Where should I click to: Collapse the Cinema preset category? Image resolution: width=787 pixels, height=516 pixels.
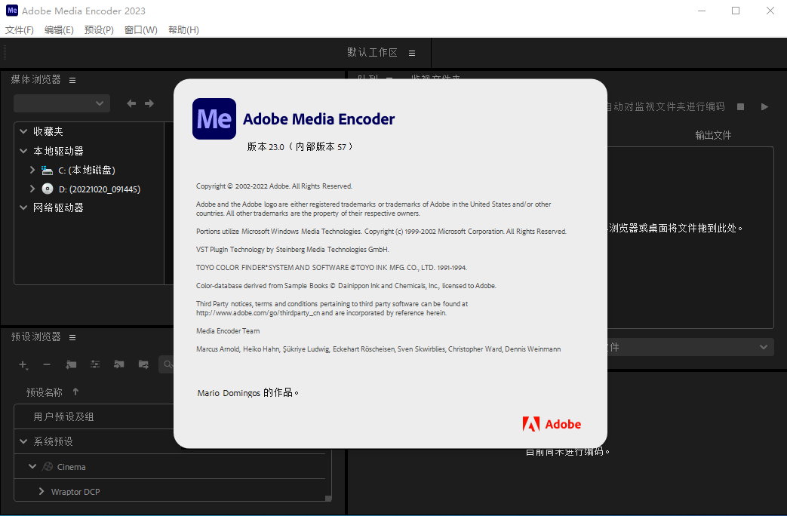tap(32, 466)
